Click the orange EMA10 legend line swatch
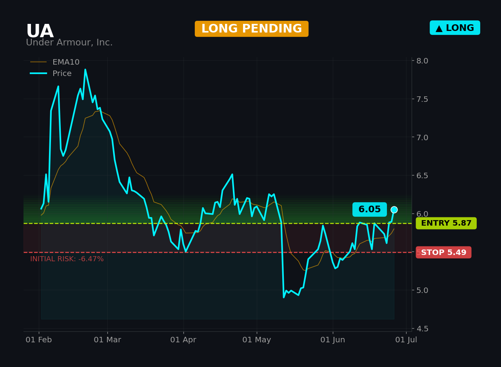 click(38, 62)
